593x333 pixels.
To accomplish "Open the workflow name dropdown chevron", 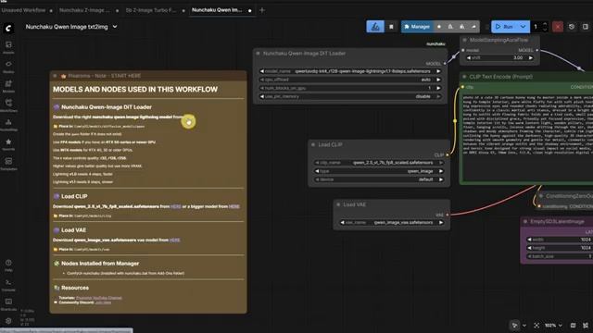I will (x=115, y=27).
